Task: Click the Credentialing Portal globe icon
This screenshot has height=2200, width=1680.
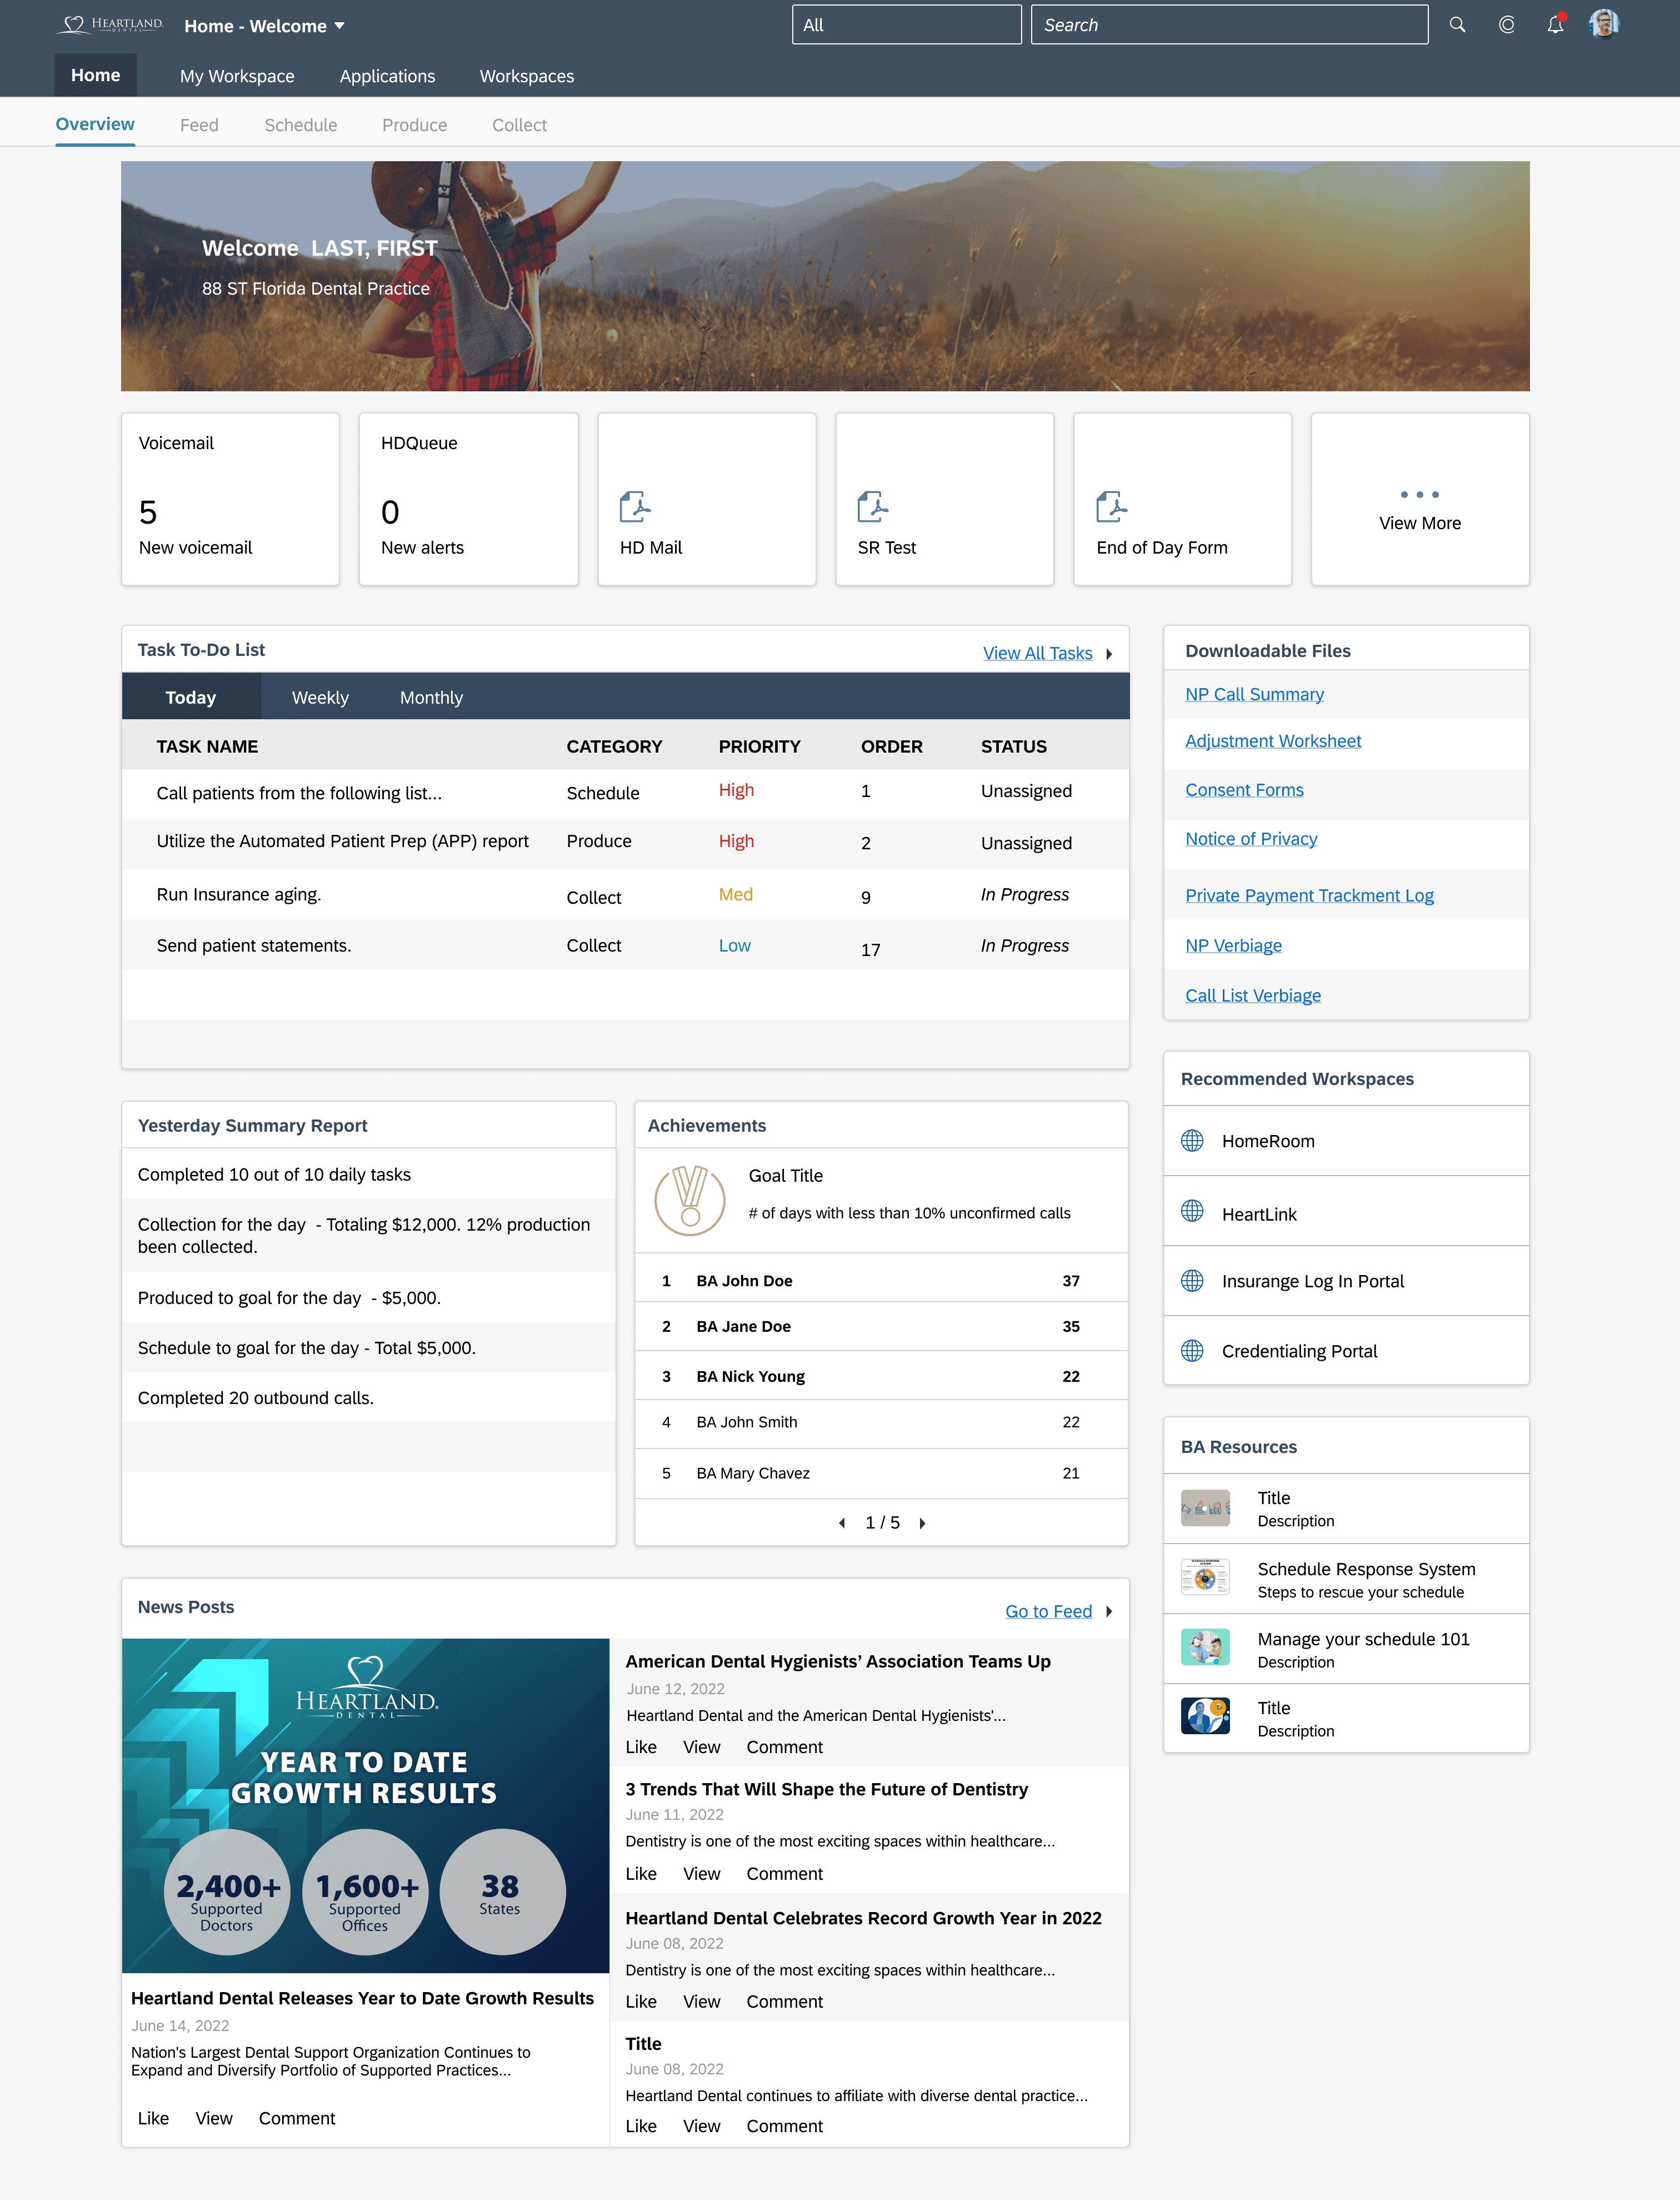Action: tap(1192, 1351)
